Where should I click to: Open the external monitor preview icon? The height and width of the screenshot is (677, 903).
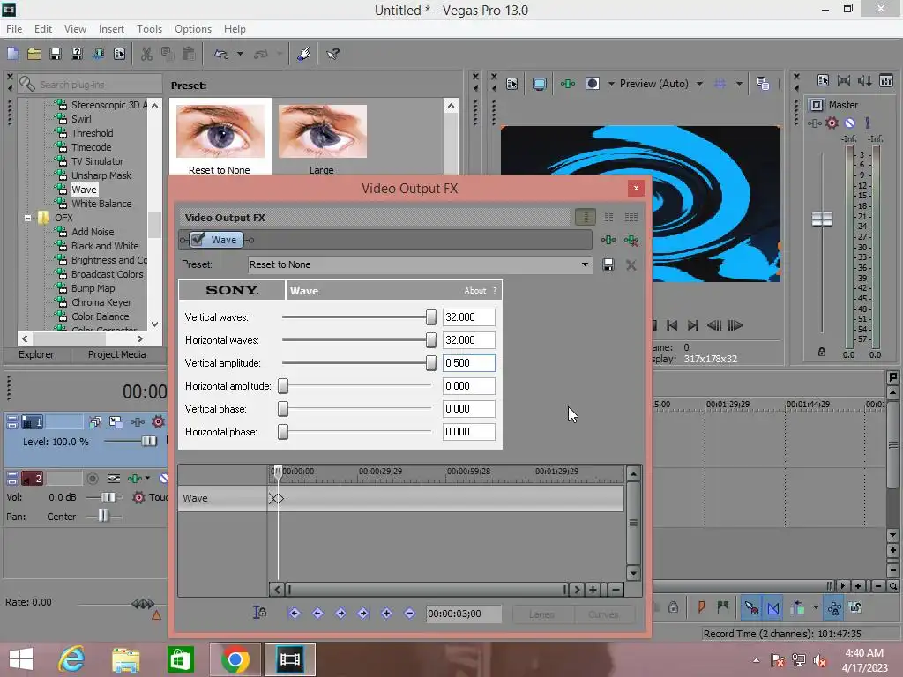(x=539, y=84)
